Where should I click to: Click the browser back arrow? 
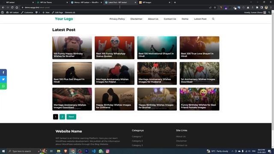[x=3, y=8]
